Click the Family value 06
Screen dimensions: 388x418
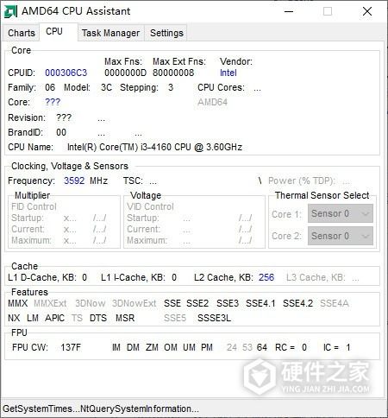[50, 87]
